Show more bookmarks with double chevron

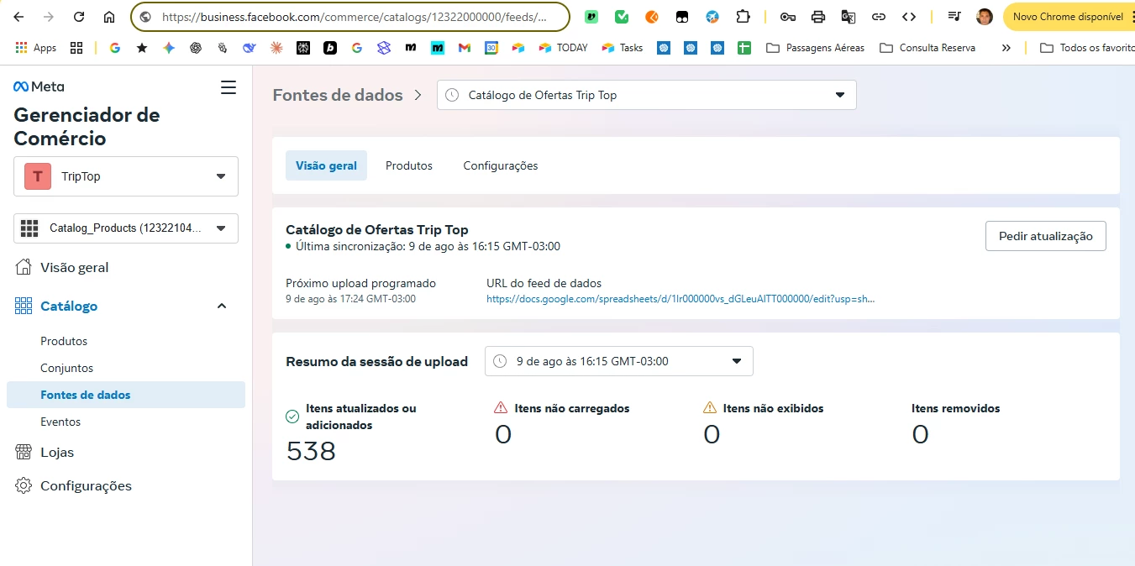tap(1006, 48)
